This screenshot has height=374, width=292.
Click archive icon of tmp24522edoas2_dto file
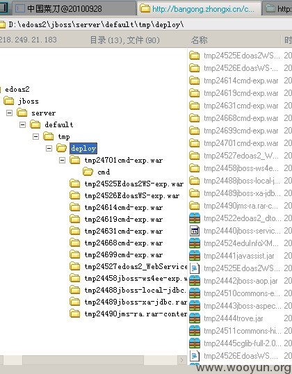pyautogui.click(x=195, y=218)
